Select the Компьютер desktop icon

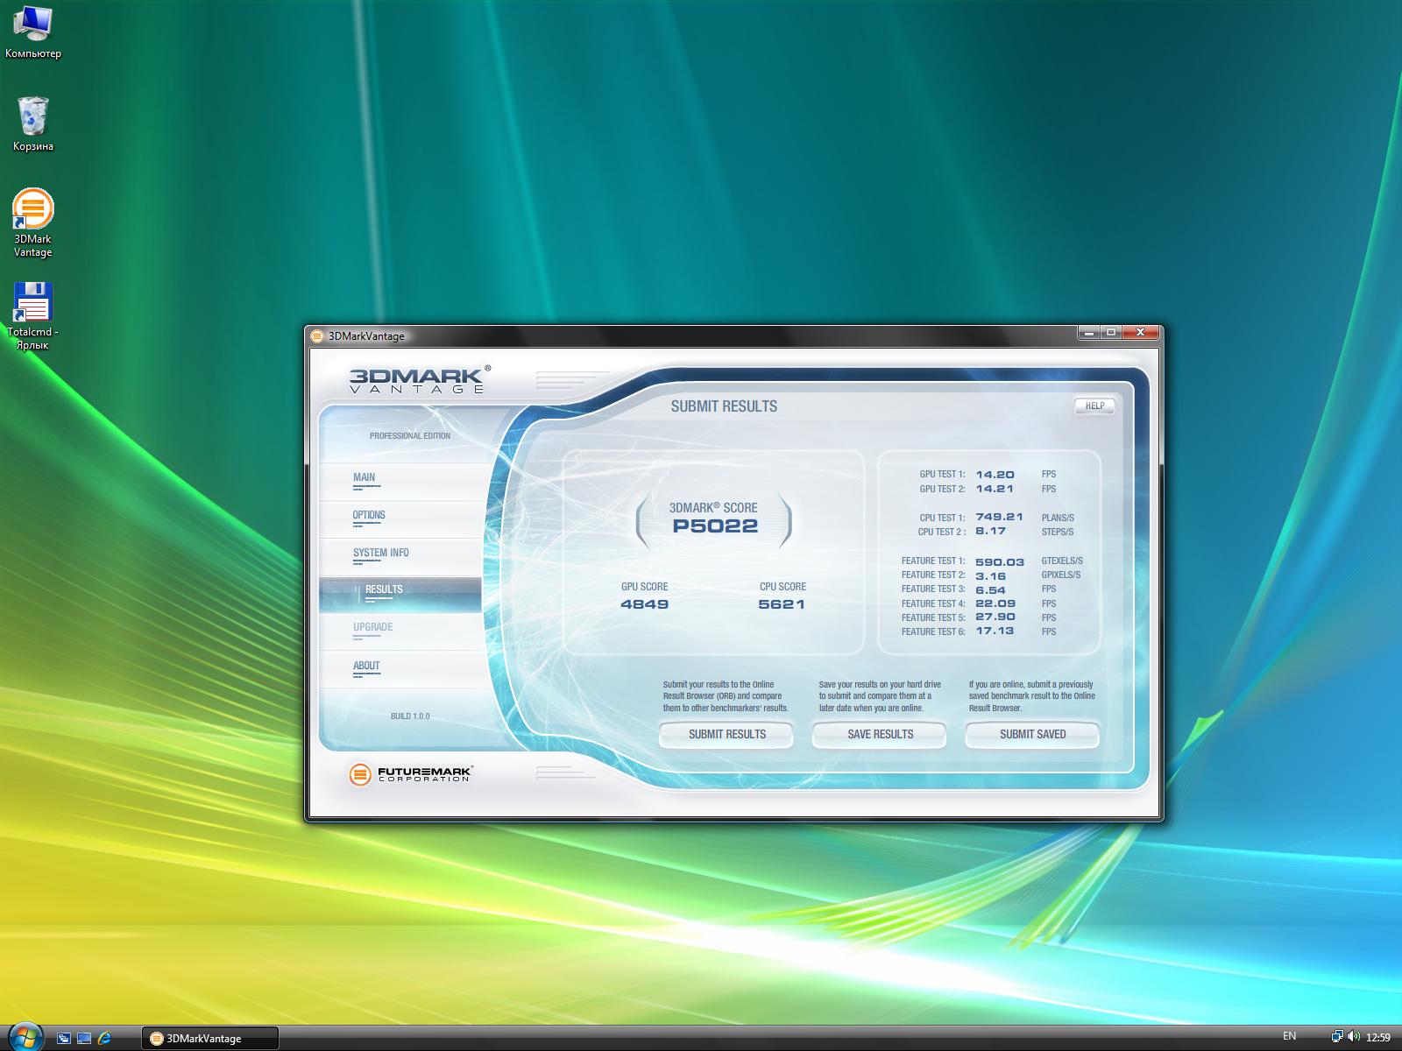click(x=32, y=25)
